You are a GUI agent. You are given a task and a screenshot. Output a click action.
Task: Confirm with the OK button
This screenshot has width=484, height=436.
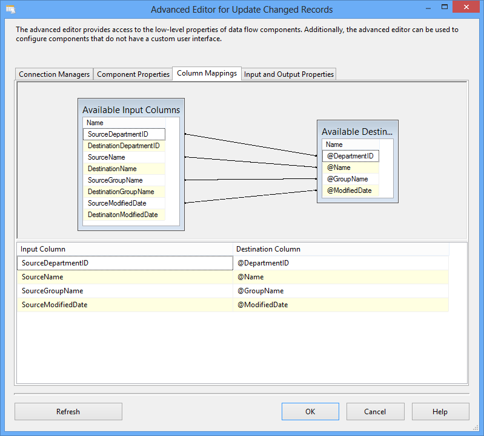click(x=310, y=412)
